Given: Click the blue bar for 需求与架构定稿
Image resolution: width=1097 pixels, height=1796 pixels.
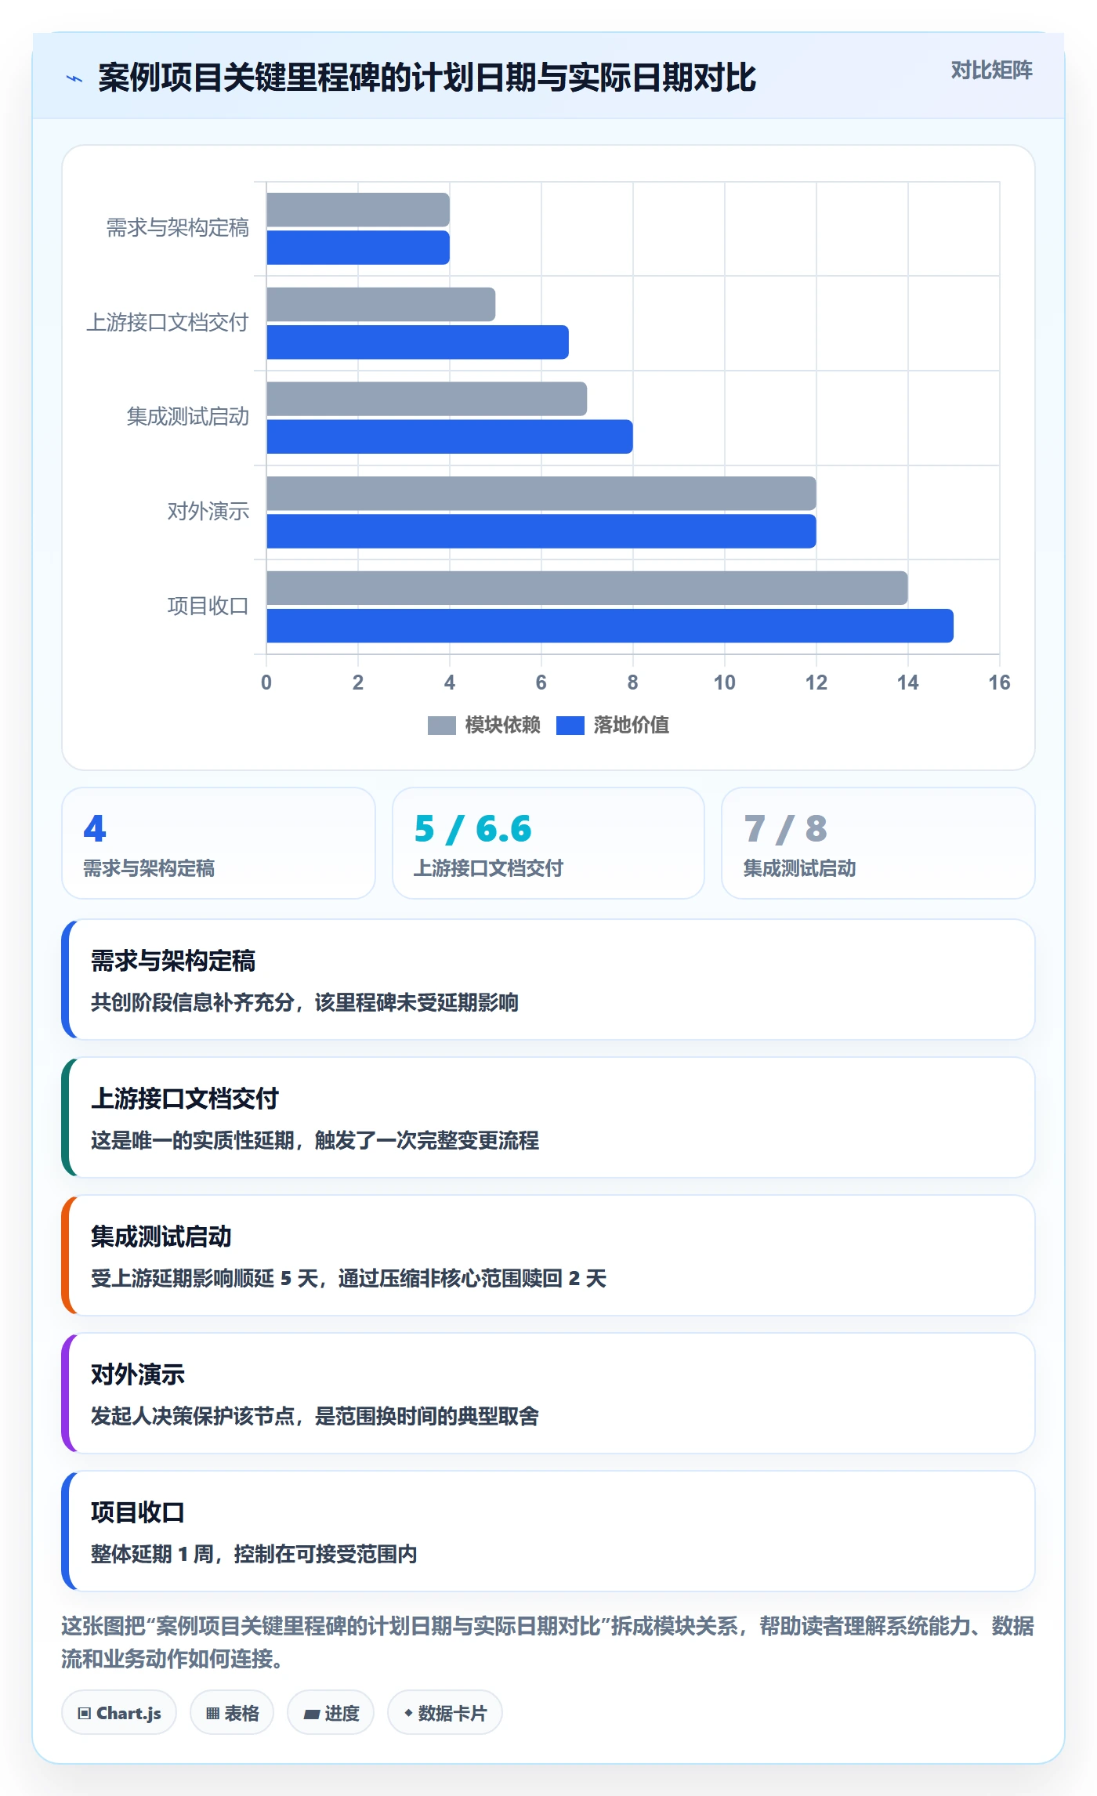Looking at the screenshot, I should [x=358, y=248].
